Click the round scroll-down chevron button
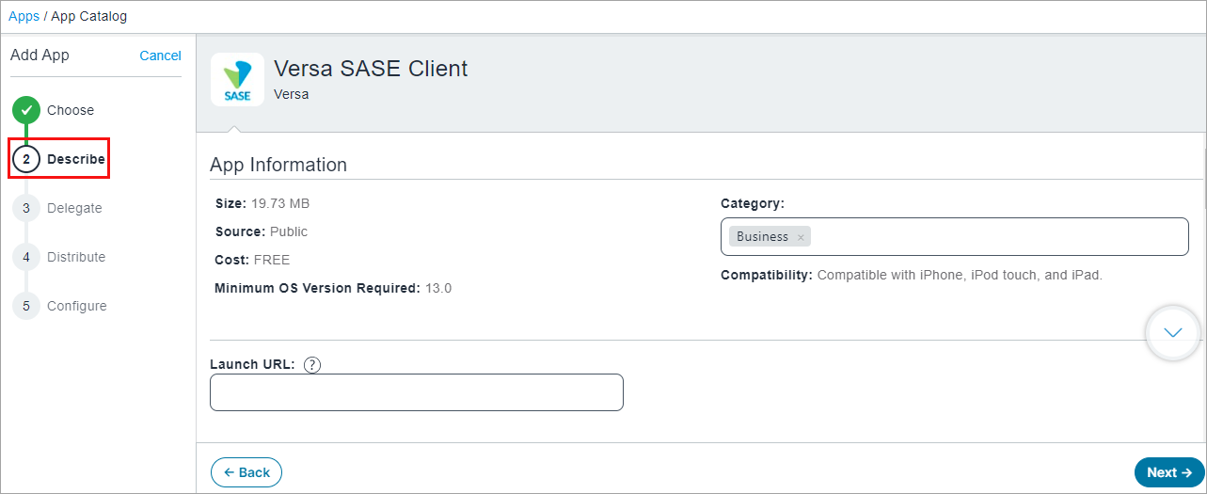 (x=1172, y=332)
